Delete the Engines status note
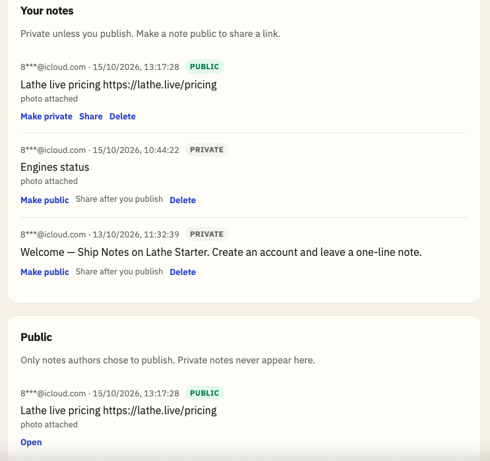 (x=183, y=200)
